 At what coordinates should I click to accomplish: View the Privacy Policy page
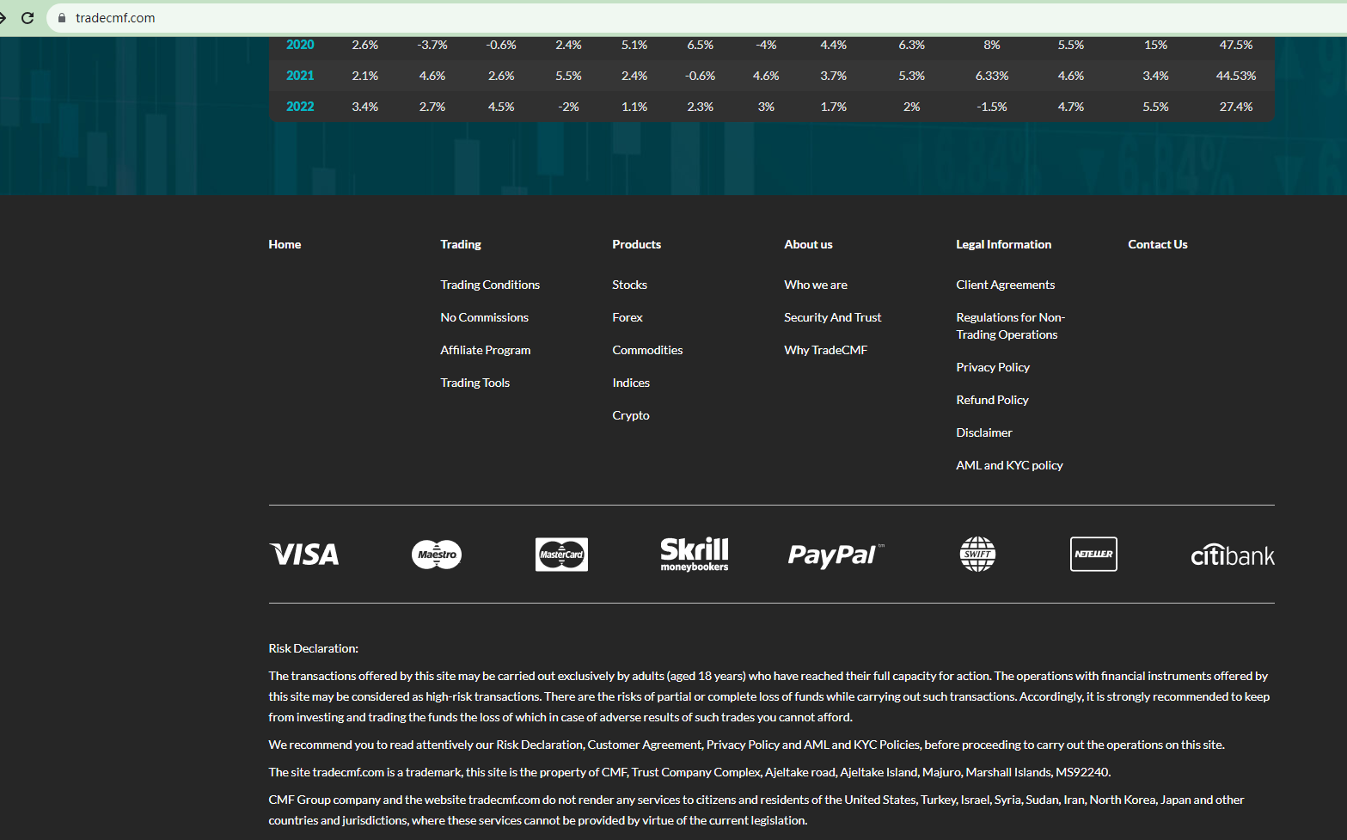[993, 367]
